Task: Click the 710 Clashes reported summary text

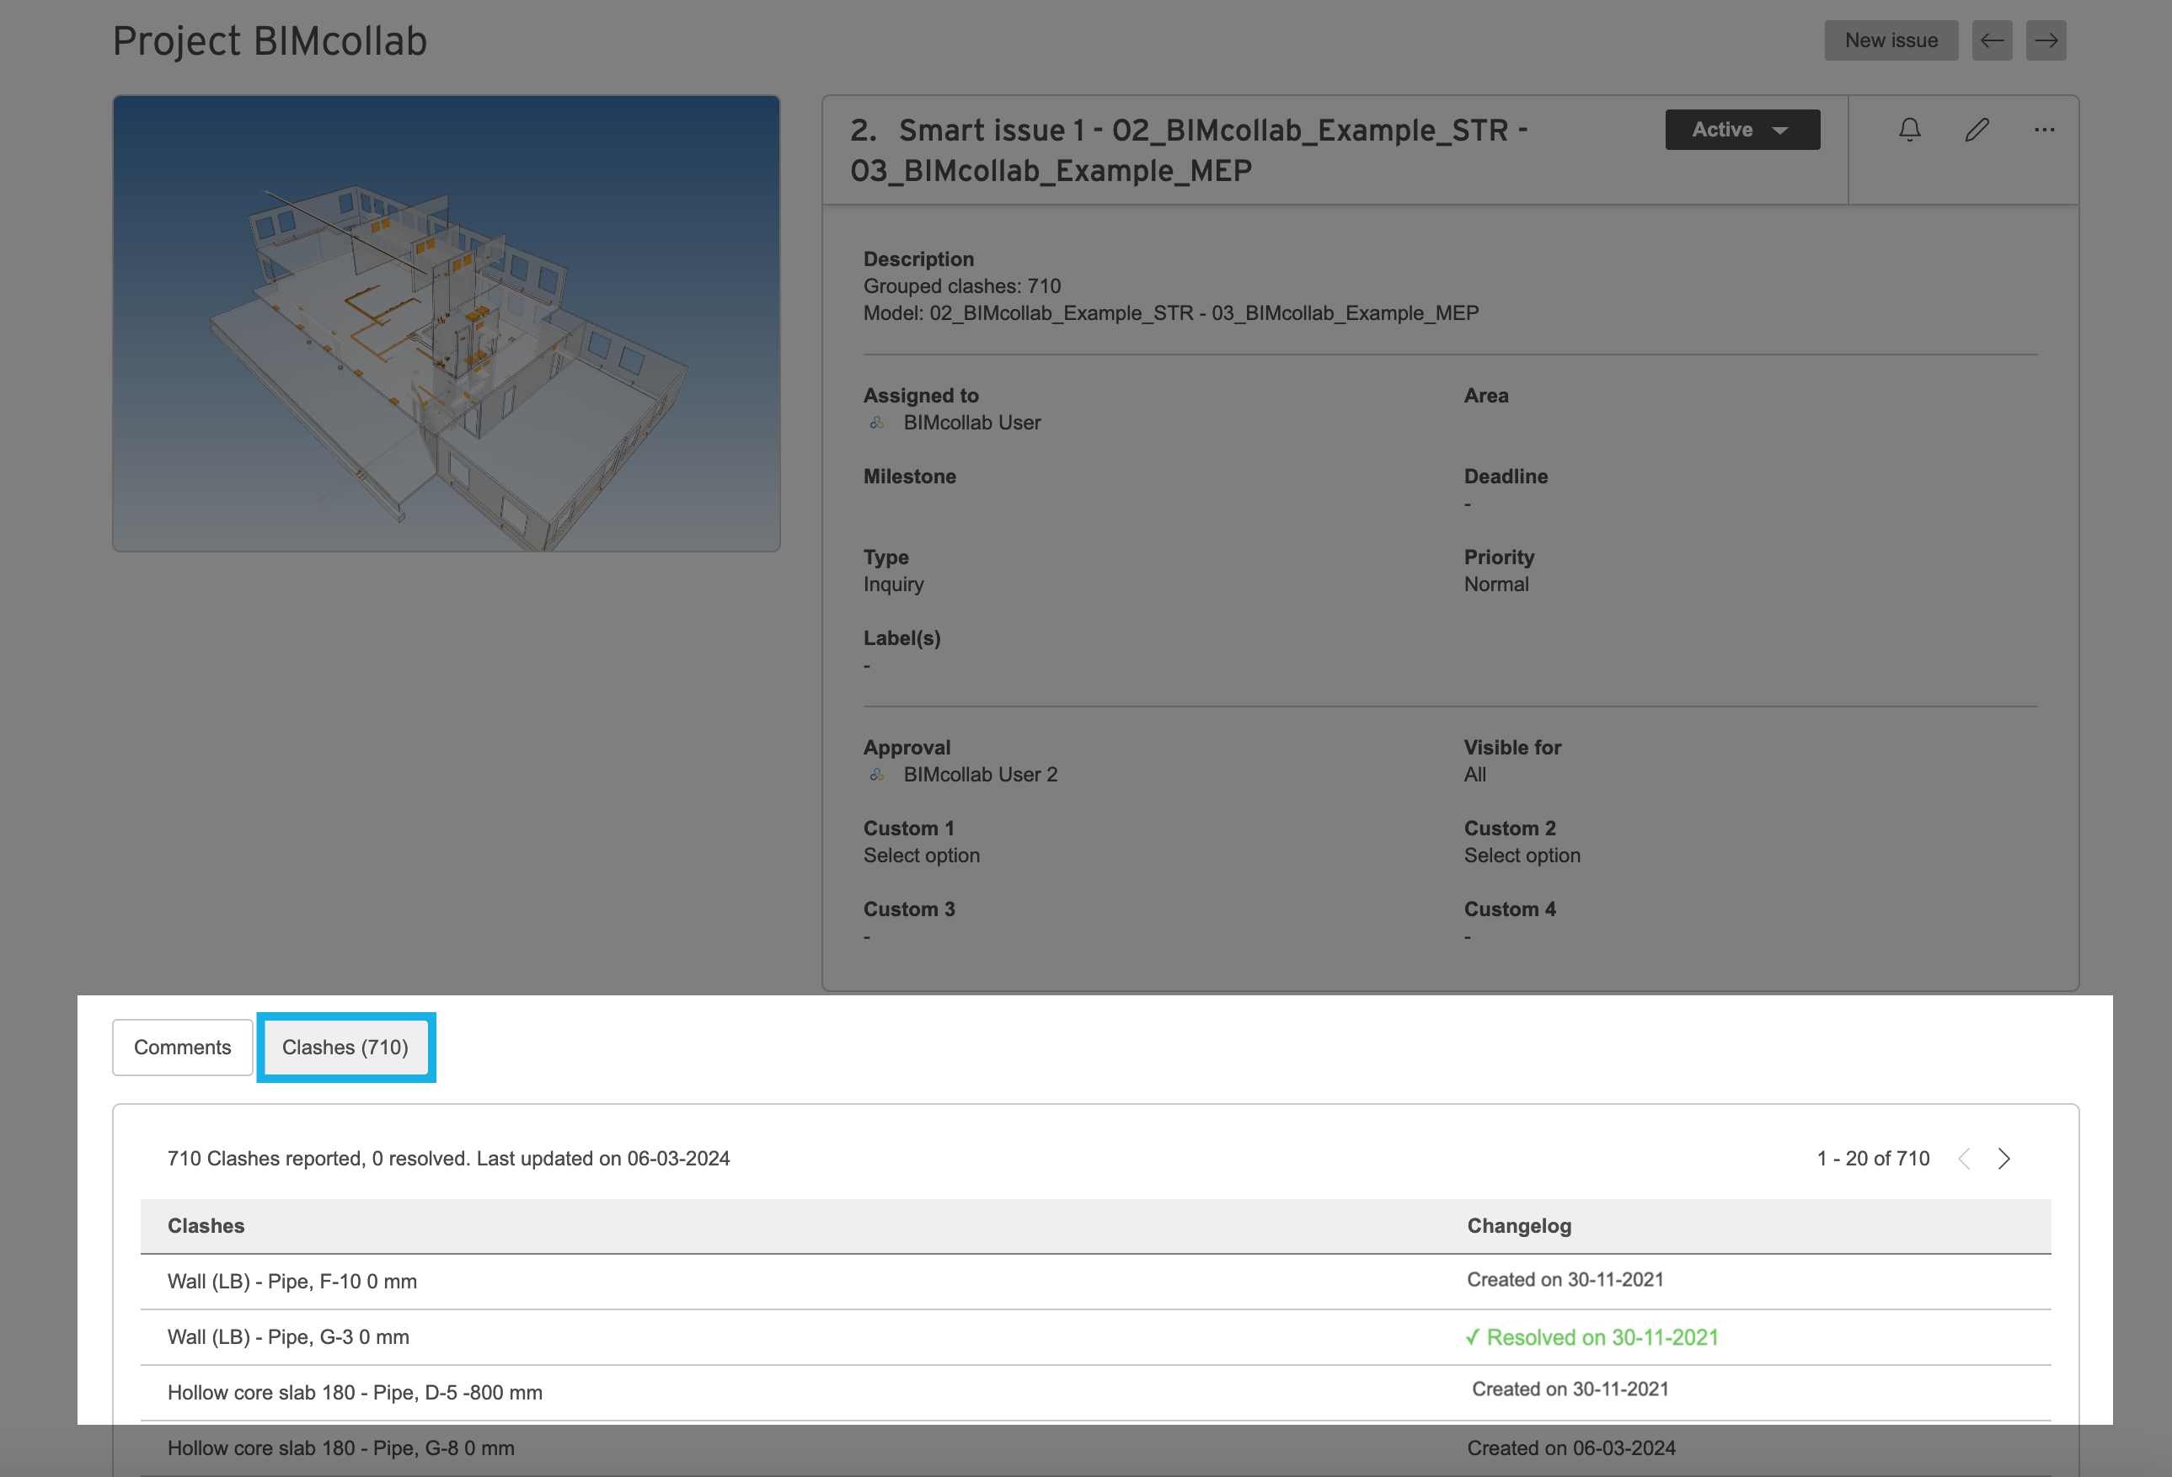Action: click(448, 1159)
